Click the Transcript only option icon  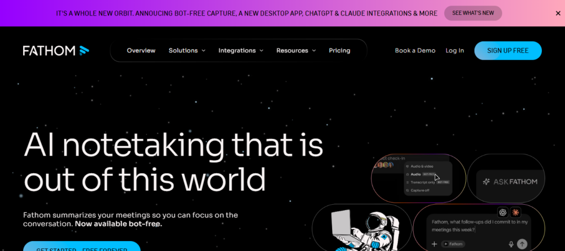[x=408, y=182]
